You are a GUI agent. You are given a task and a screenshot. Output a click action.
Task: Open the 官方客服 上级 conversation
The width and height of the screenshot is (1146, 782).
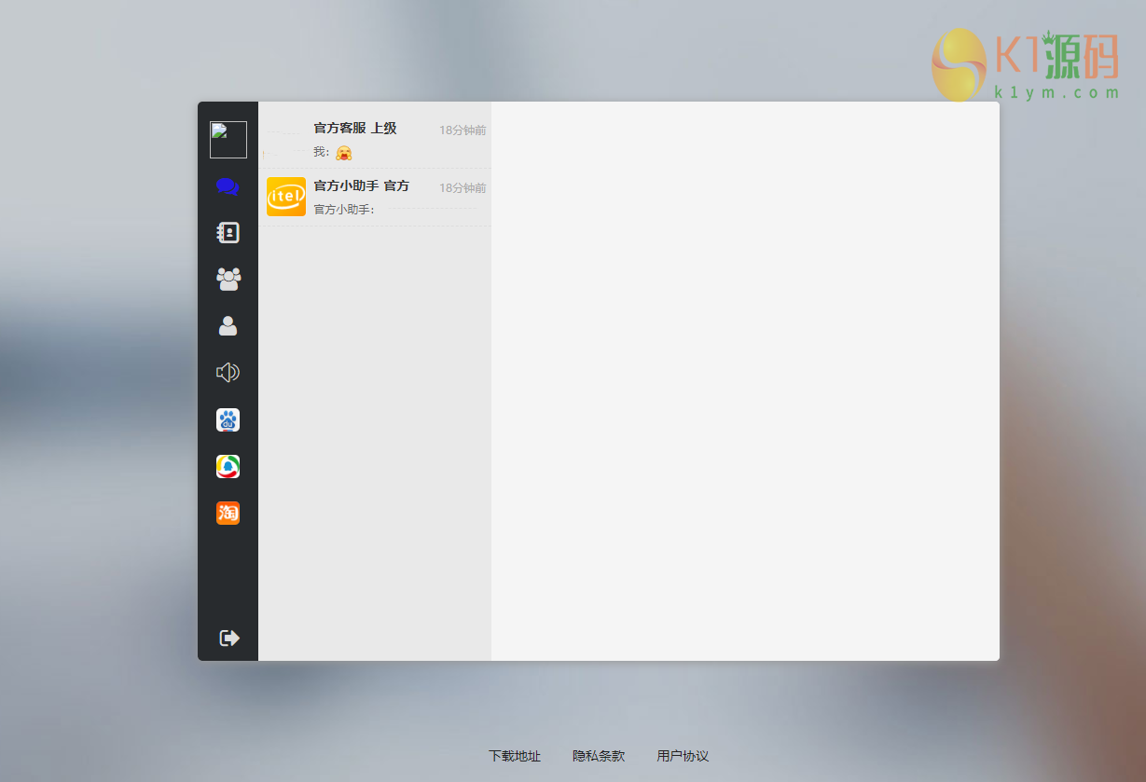point(375,140)
